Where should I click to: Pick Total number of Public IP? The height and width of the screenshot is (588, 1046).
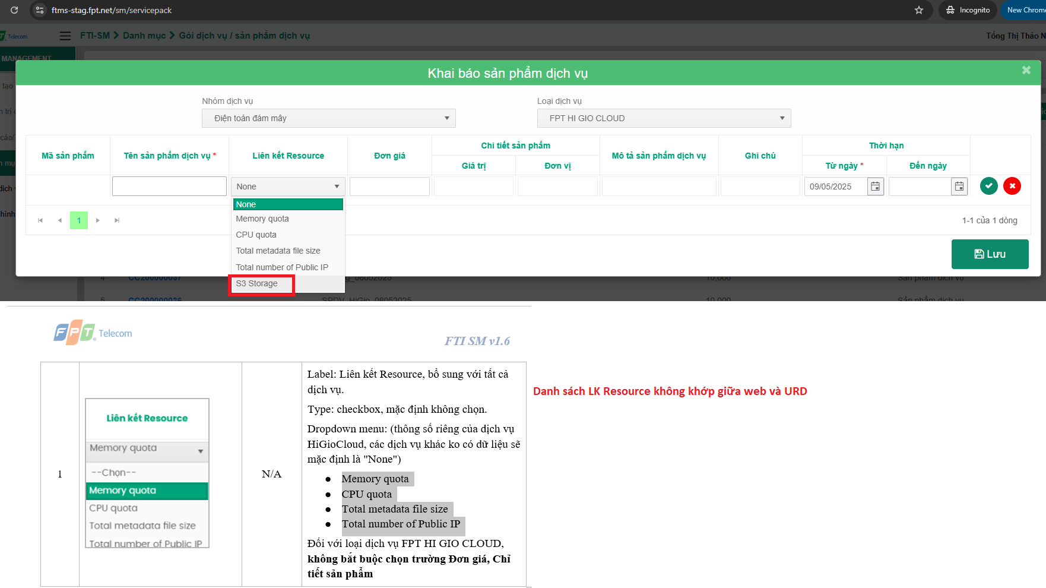coord(282,267)
